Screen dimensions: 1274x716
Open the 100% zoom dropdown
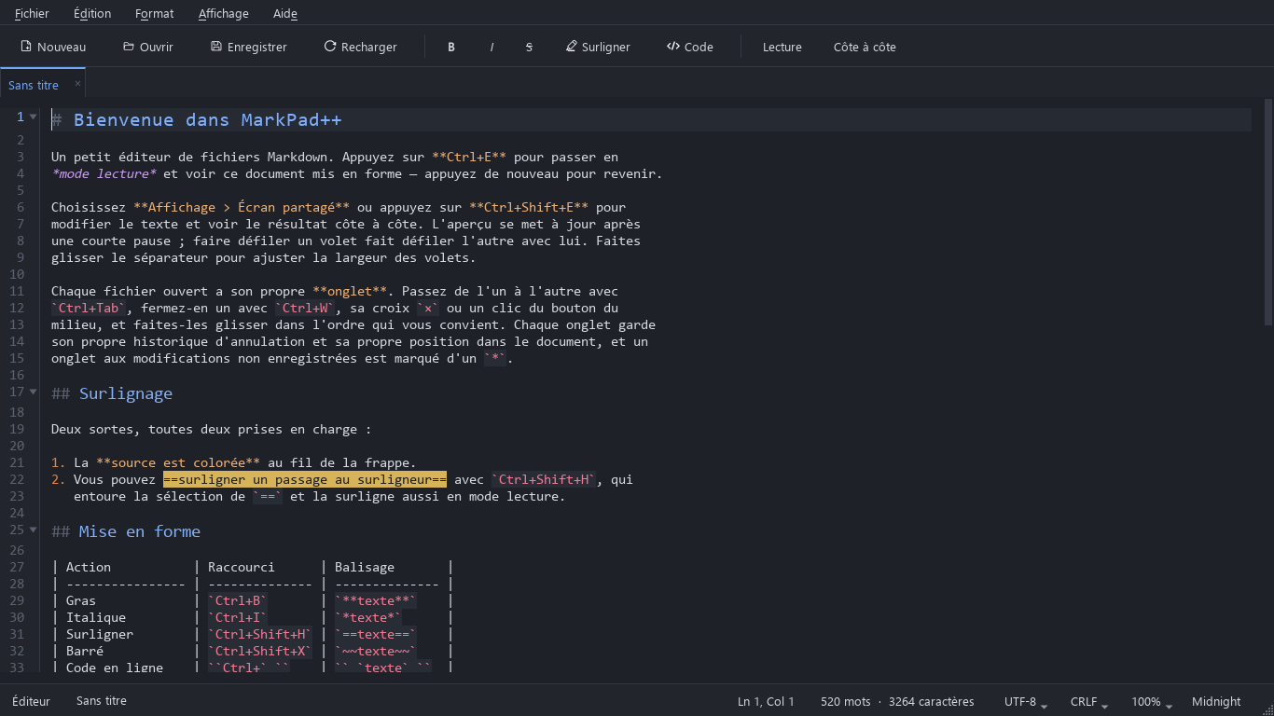tap(1152, 702)
